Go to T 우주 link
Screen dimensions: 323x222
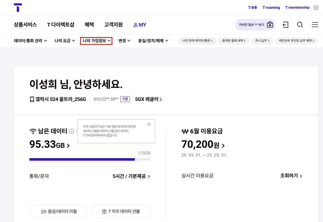point(253,8)
